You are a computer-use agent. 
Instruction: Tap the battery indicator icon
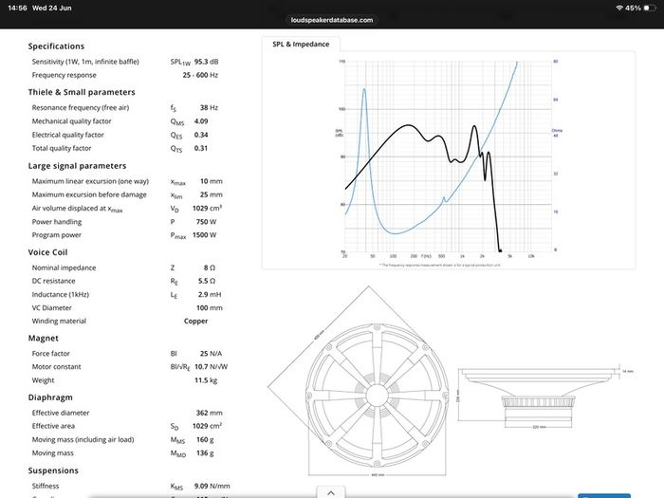650,8
